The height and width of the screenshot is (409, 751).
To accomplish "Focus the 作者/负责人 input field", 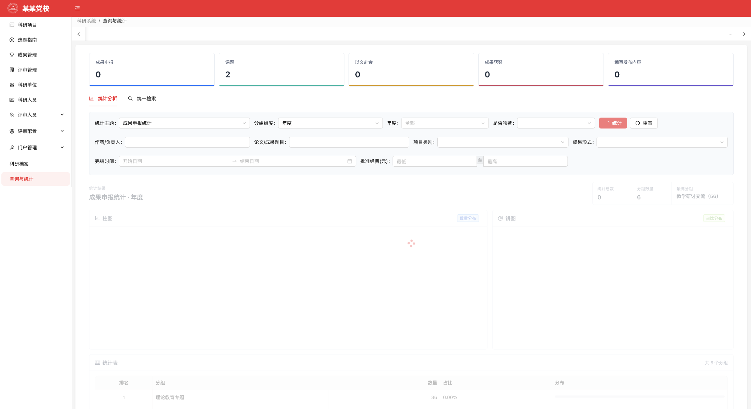I will [187, 142].
